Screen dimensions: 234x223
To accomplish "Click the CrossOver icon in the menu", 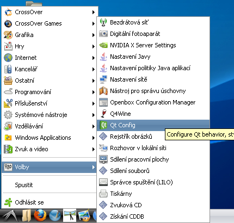I will [x=8, y=12].
